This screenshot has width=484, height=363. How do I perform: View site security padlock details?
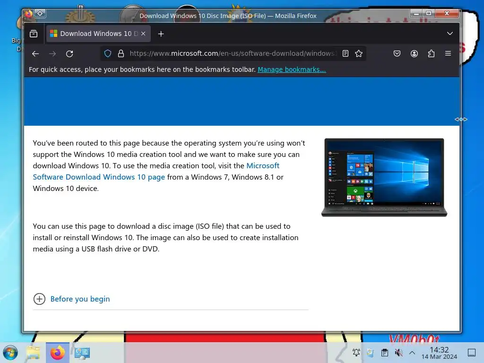click(121, 53)
